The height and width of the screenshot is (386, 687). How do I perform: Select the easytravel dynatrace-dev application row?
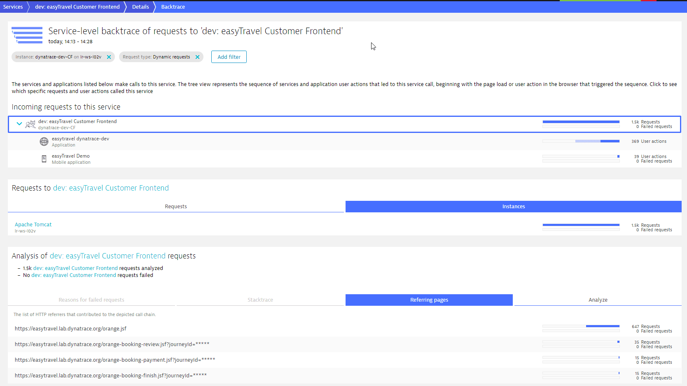[344, 142]
